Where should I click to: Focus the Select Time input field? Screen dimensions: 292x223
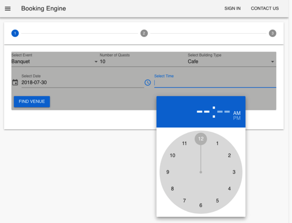[x=215, y=83]
